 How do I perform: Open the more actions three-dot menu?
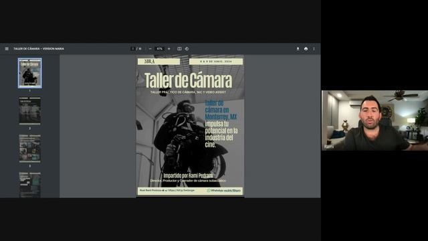[314, 49]
